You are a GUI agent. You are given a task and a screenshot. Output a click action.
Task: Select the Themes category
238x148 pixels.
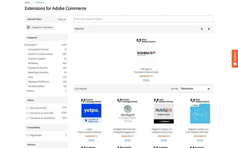click(30, 91)
